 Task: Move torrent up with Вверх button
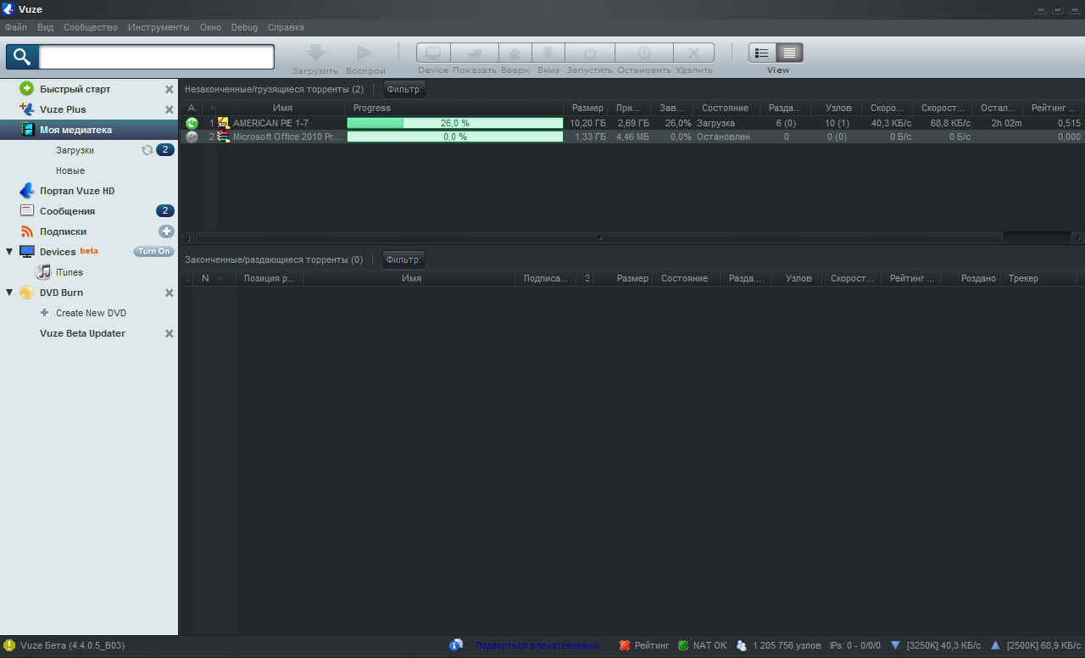pyautogui.click(x=515, y=53)
